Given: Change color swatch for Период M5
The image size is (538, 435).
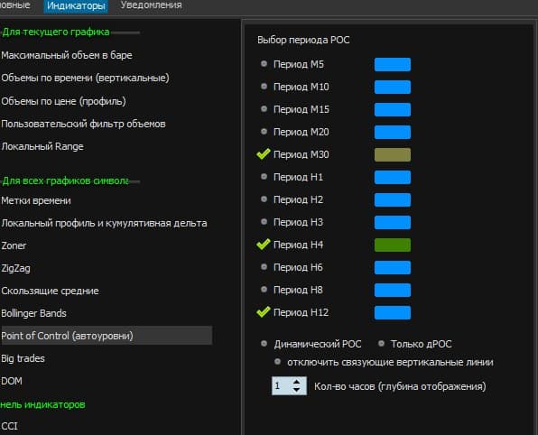Looking at the screenshot, I should [393, 64].
